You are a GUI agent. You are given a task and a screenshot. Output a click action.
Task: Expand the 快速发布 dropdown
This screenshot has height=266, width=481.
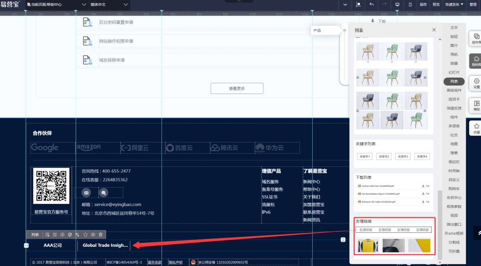pos(454,4)
